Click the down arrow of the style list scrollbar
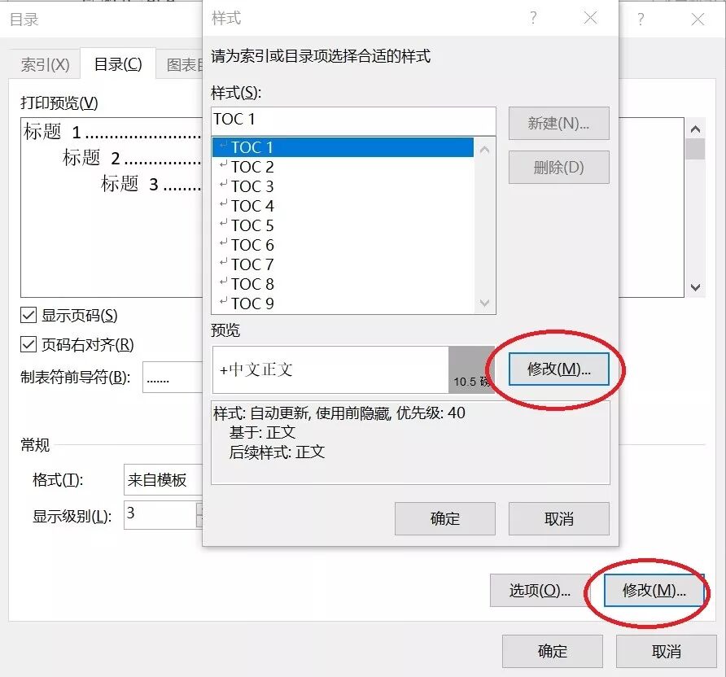Viewport: 726px width, 677px height. [485, 303]
